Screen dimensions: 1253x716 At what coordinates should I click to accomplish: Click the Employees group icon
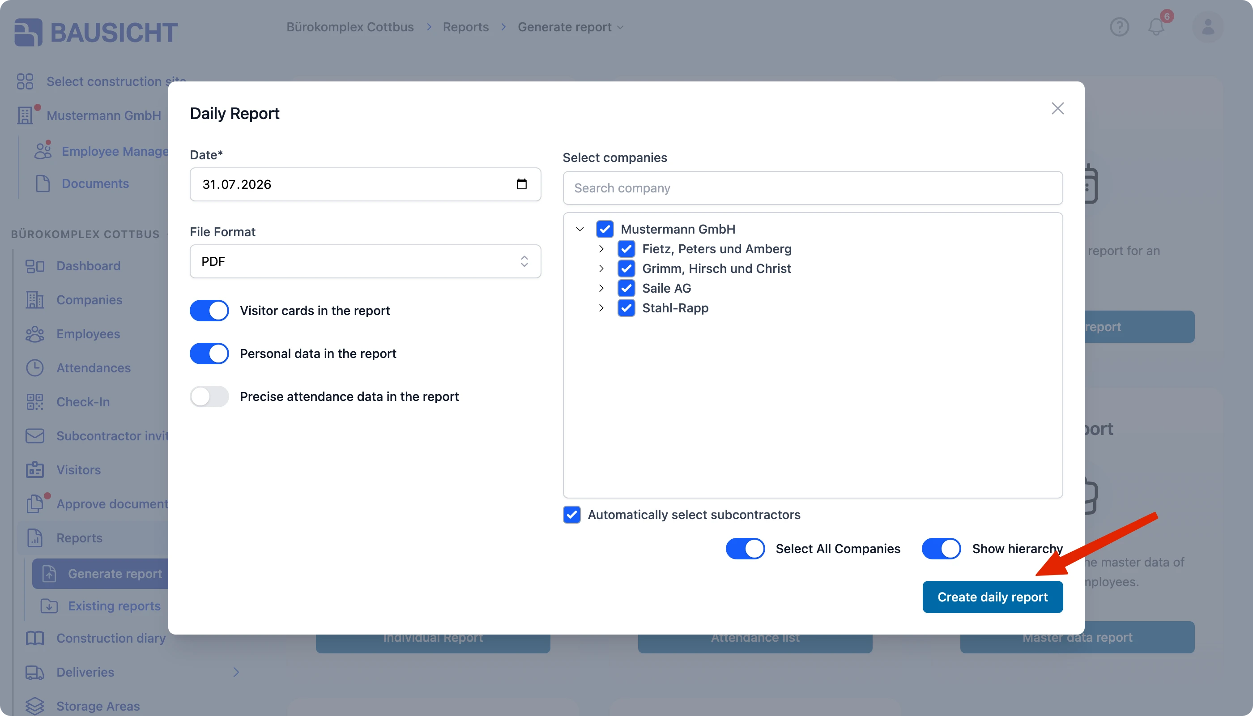(35, 334)
